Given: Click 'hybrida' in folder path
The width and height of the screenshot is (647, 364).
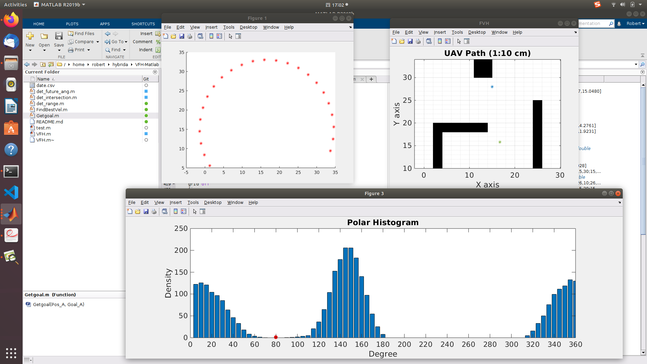Looking at the screenshot, I should click(120, 65).
